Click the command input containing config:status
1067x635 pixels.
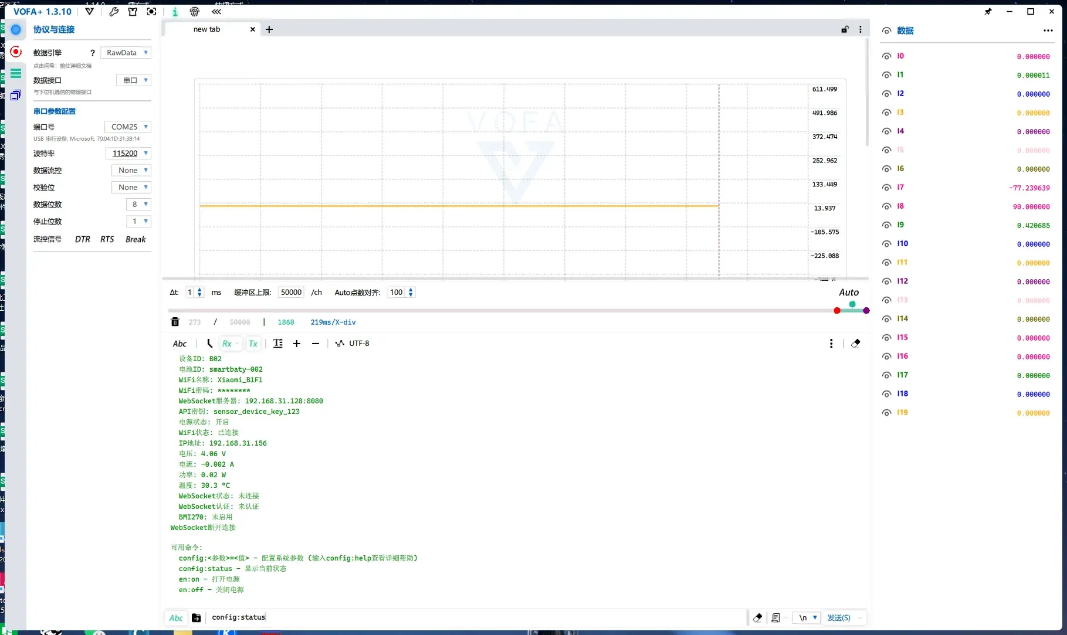[475, 617]
